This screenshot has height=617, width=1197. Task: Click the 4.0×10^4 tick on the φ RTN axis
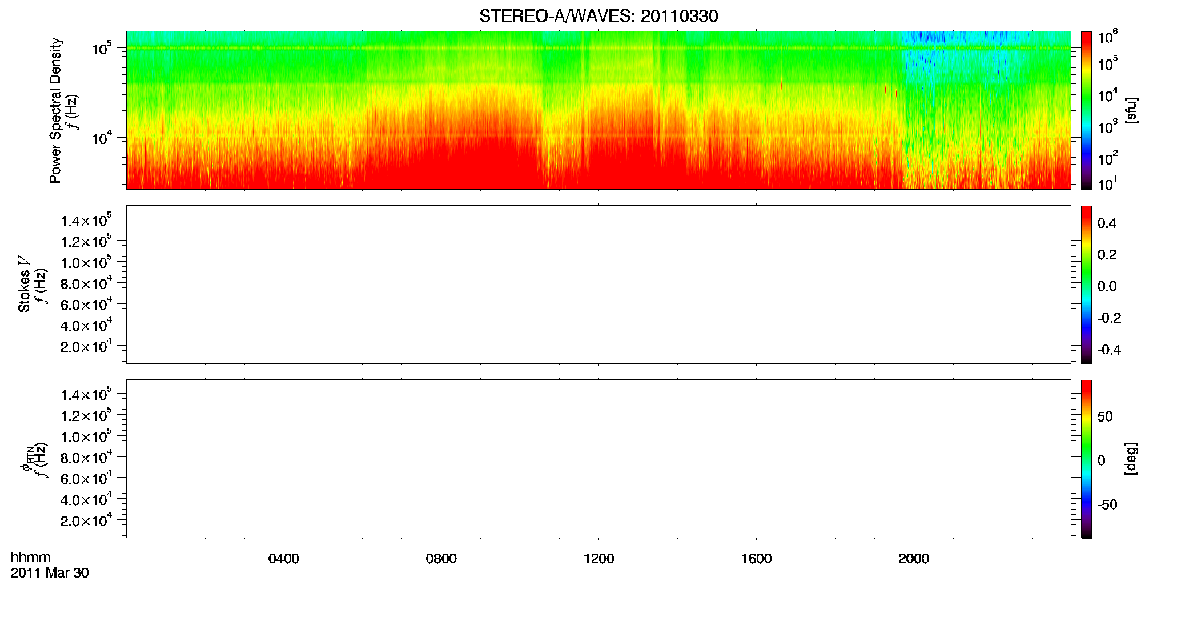(x=86, y=499)
